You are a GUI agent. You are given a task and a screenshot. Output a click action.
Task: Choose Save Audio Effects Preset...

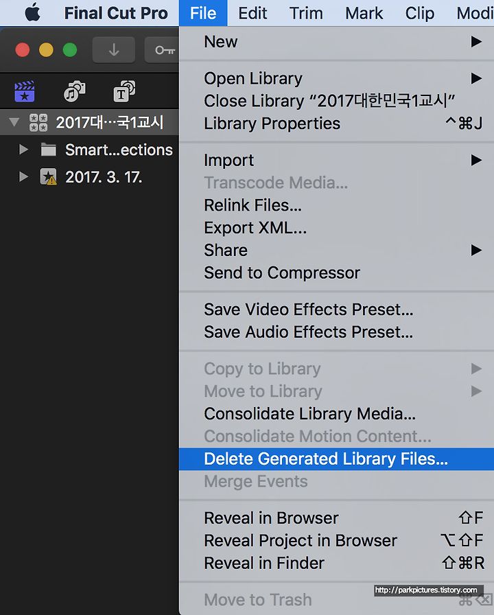tap(336, 332)
